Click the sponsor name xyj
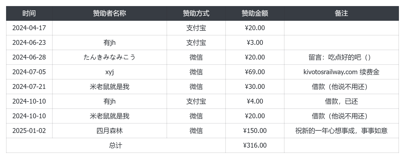 coord(109,72)
